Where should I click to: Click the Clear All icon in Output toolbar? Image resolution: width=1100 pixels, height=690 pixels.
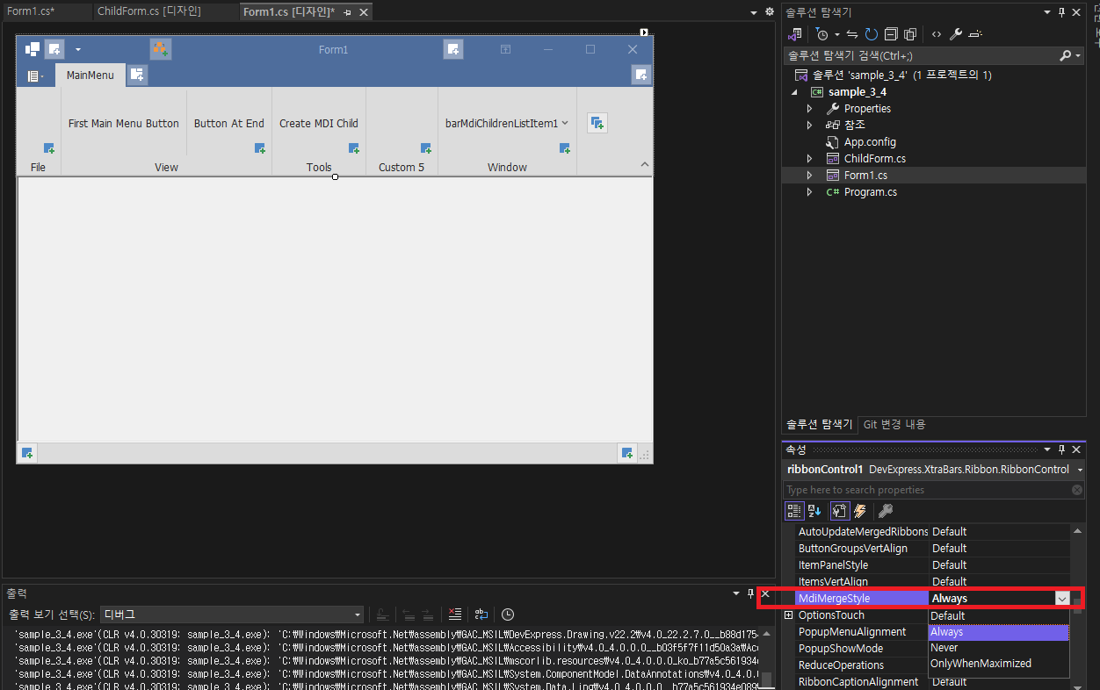pyautogui.click(x=455, y=615)
